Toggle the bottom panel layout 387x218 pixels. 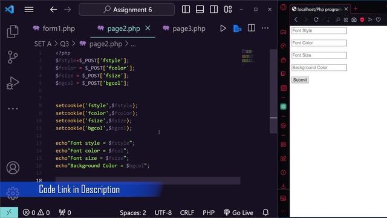(200, 10)
